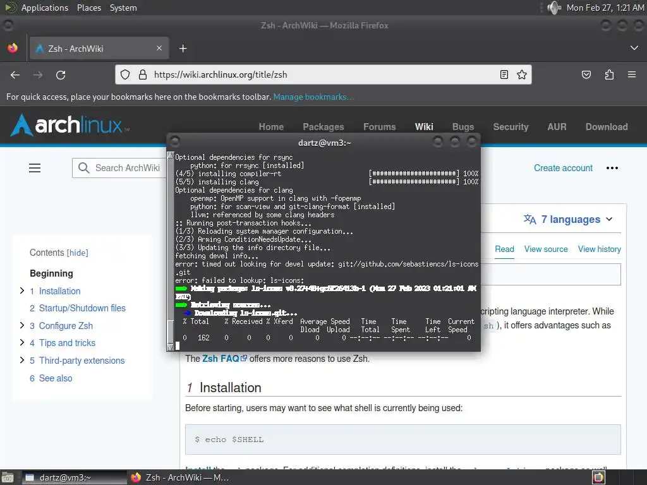The height and width of the screenshot is (485, 647).
Task: Click Manage bookmarks link
Action: (x=313, y=97)
